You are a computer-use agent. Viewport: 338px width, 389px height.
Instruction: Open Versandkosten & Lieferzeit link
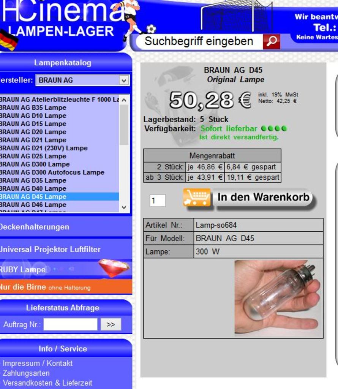(47, 383)
